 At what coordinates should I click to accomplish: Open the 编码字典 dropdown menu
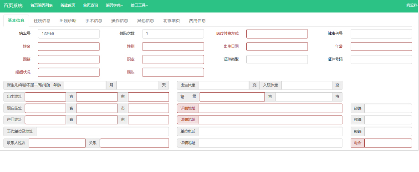pos(114,5)
